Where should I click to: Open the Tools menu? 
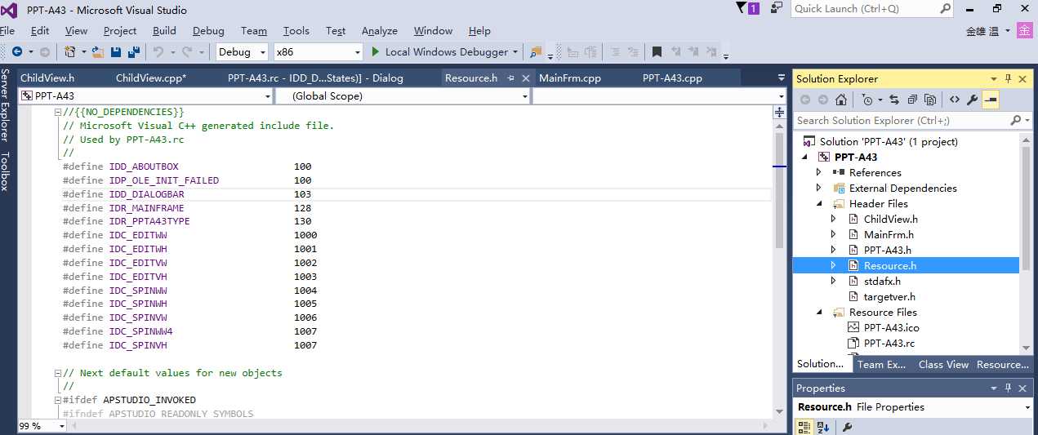coord(296,30)
